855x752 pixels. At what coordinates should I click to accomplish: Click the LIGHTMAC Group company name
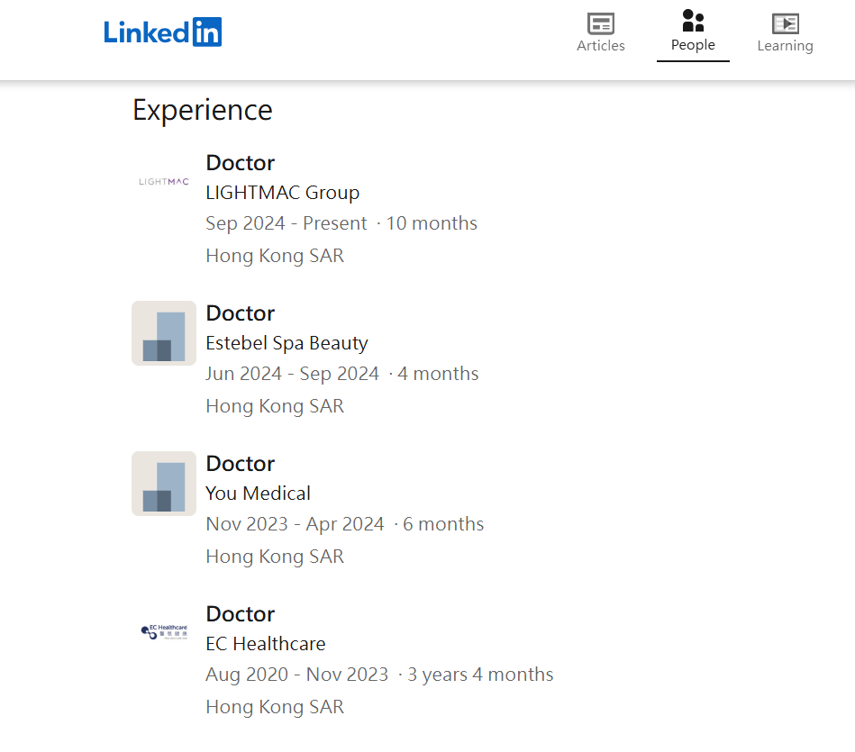(x=282, y=192)
